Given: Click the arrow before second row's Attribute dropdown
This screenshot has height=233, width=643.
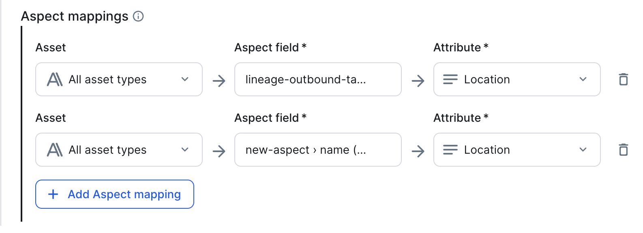Looking at the screenshot, I should (418, 151).
